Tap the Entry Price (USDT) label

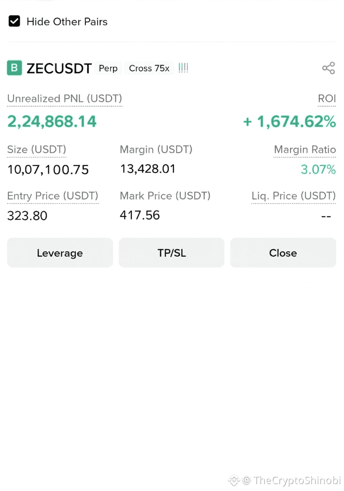53,196
